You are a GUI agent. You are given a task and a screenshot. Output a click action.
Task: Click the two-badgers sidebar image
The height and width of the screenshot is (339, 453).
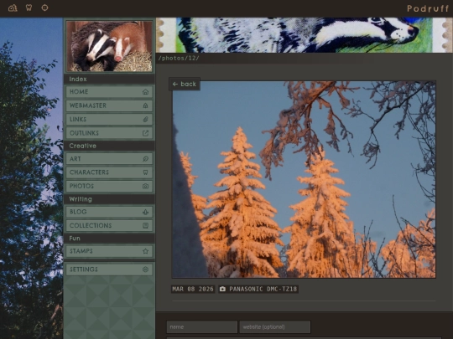(110, 46)
